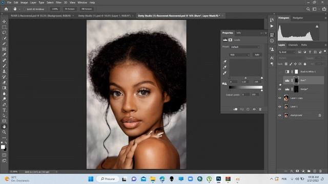Open the layer Kind filter dropdown
This screenshot has height=184, width=328.
coord(287,52)
